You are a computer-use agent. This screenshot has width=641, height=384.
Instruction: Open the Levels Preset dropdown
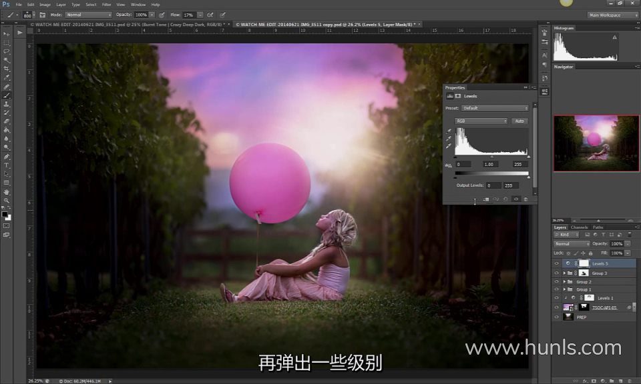click(495, 108)
